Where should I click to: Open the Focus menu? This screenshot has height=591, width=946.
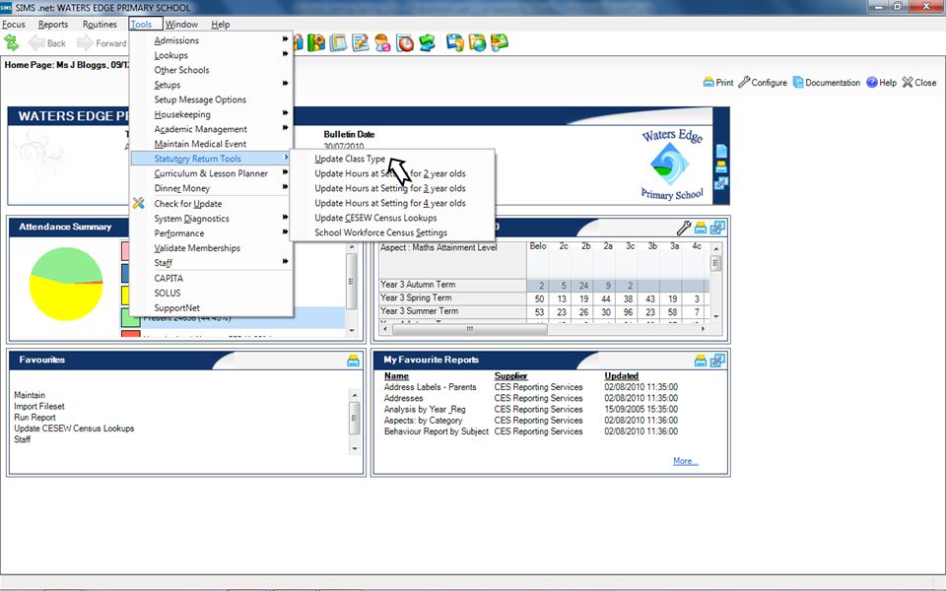14,24
